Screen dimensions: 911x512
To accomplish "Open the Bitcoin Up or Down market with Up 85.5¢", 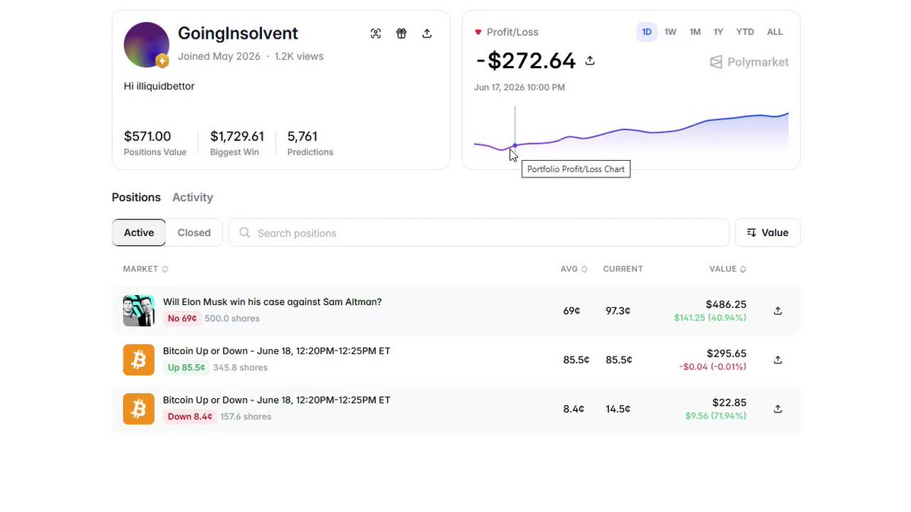I will [277, 351].
